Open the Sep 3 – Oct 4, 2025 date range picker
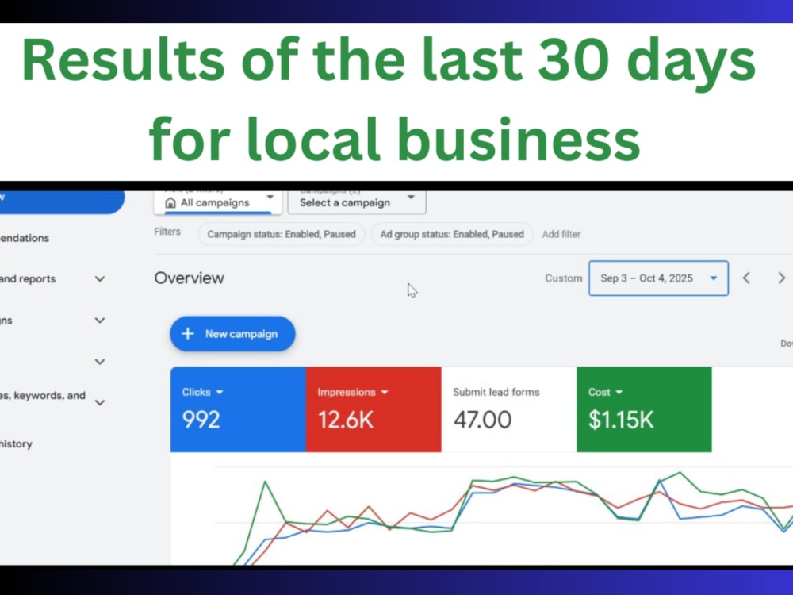Viewport: 793px width, 595px height. (x=658, y=278)
